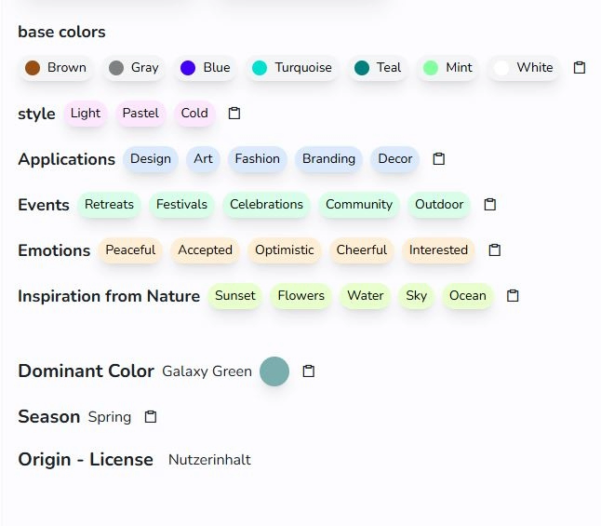Select the Blue base color chip
This screenshot has height=526, width=601.
point(205,68)
